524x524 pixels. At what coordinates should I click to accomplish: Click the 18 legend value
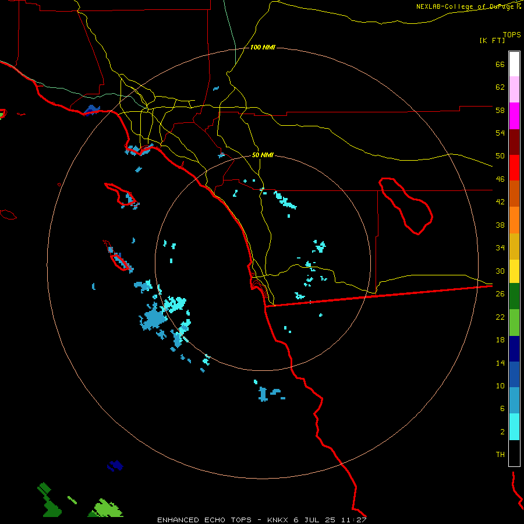coord(500,340)
